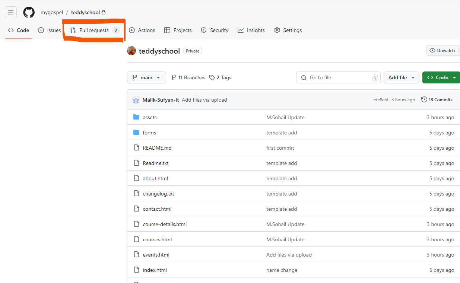Click the index.html file icon
This screenshot has height=283, width=460.
pyautogui.click(x=136, y=270)
